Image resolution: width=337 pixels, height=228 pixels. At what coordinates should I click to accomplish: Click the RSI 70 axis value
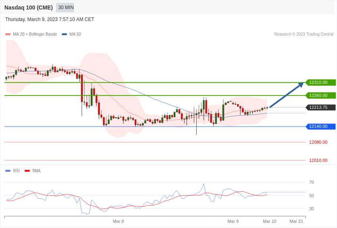pyautogui.click(x=312, y=182)
